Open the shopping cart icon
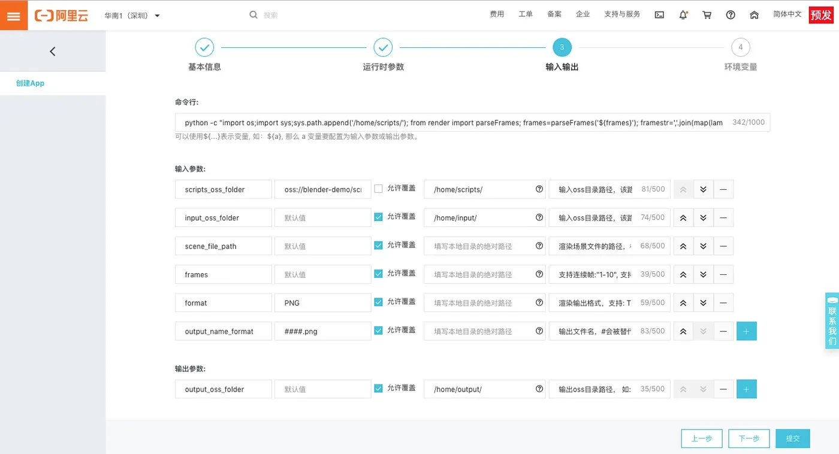The width and height of the screenshot is (839, 454). (x=707, y=15)
